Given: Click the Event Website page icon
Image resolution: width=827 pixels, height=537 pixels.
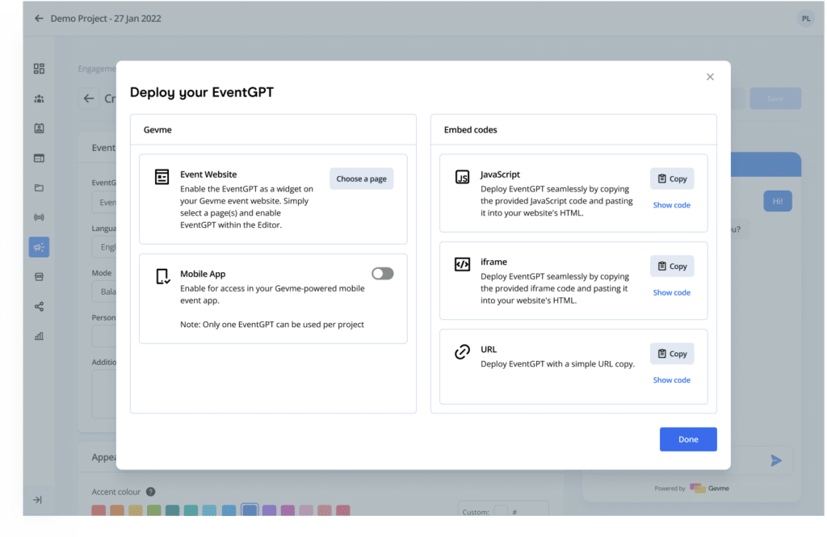Looking at the screenshot, I should pos(162,177).
